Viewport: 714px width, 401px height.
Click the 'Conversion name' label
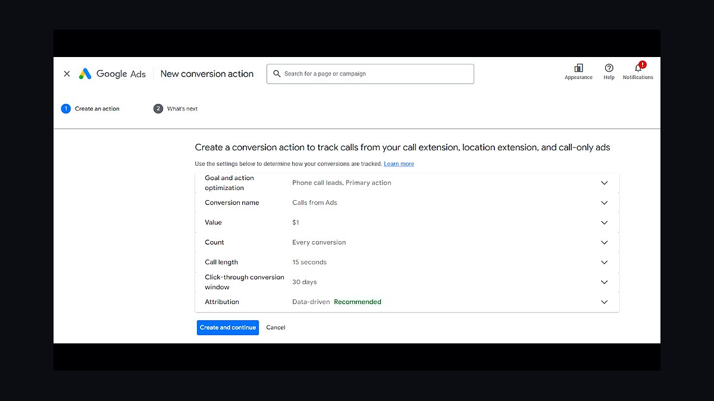(232, 203)
